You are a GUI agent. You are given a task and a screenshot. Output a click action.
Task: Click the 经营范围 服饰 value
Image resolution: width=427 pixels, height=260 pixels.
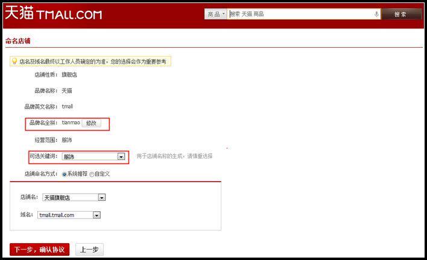tap(67, 140)
